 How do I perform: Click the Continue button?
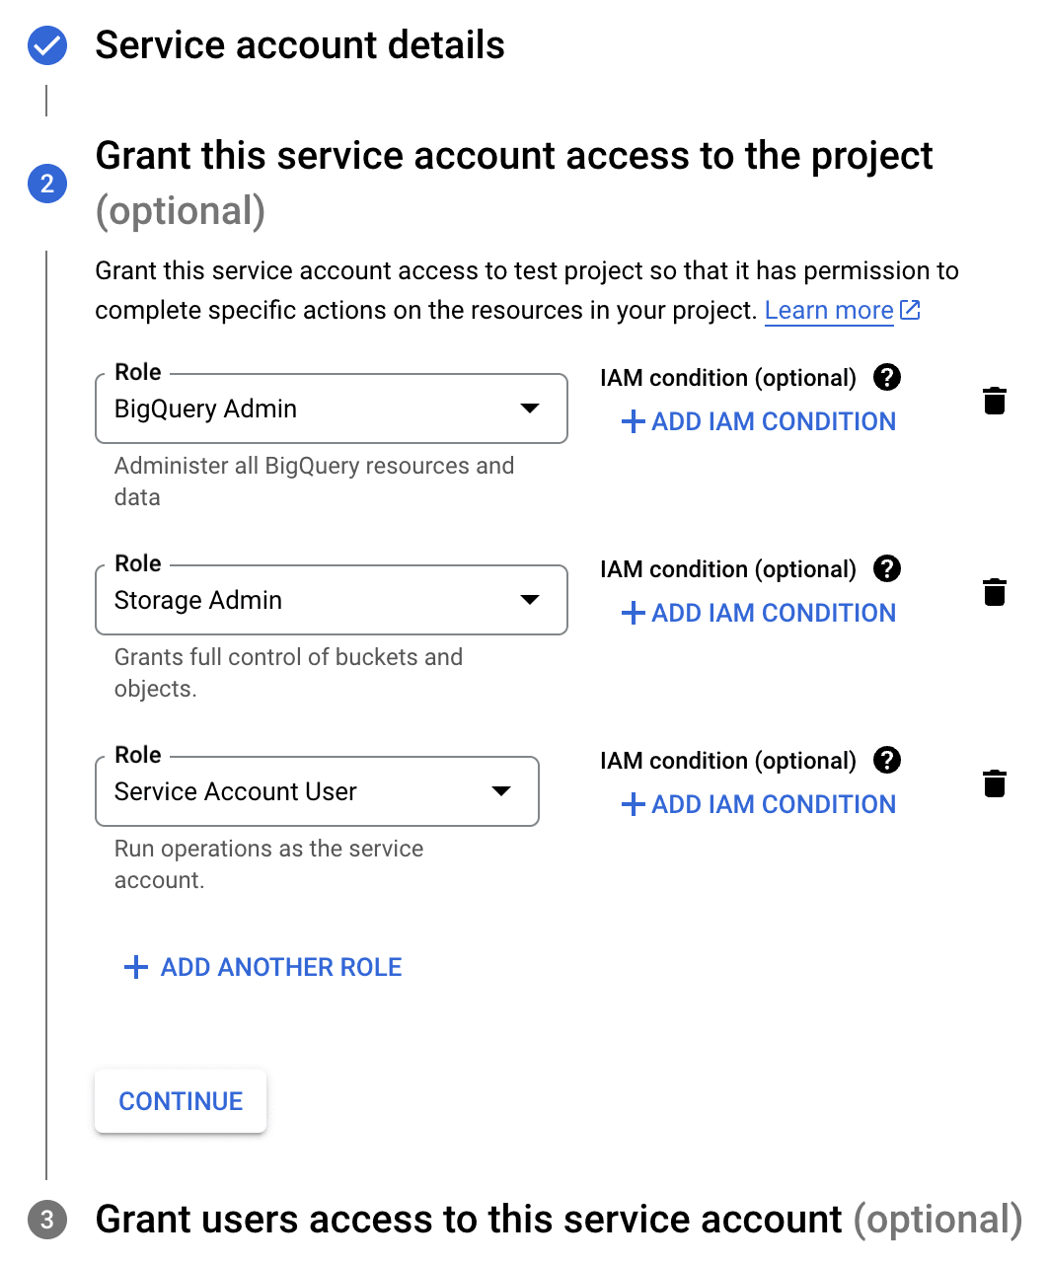click(x=181, y=1101)
